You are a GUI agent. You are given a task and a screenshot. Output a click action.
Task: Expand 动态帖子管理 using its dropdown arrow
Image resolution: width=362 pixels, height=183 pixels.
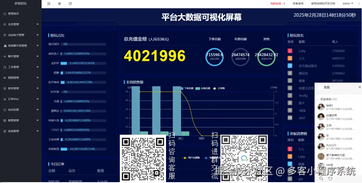pos(37,35)
